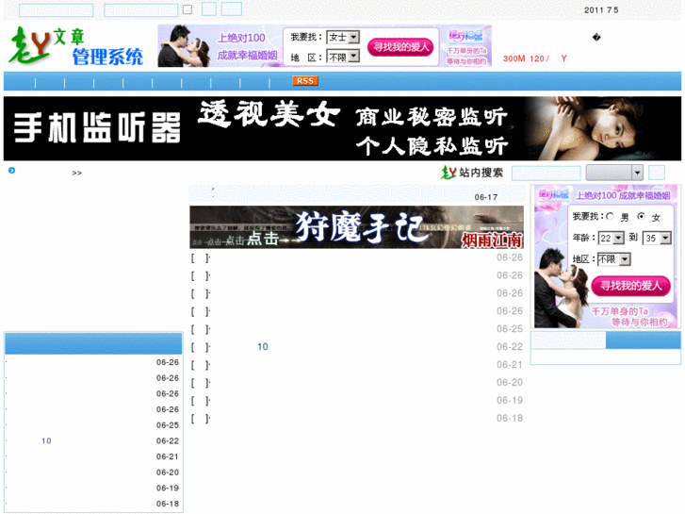Click the >> breadcrumb separator
685x514 pixels.
pos(77,174)
